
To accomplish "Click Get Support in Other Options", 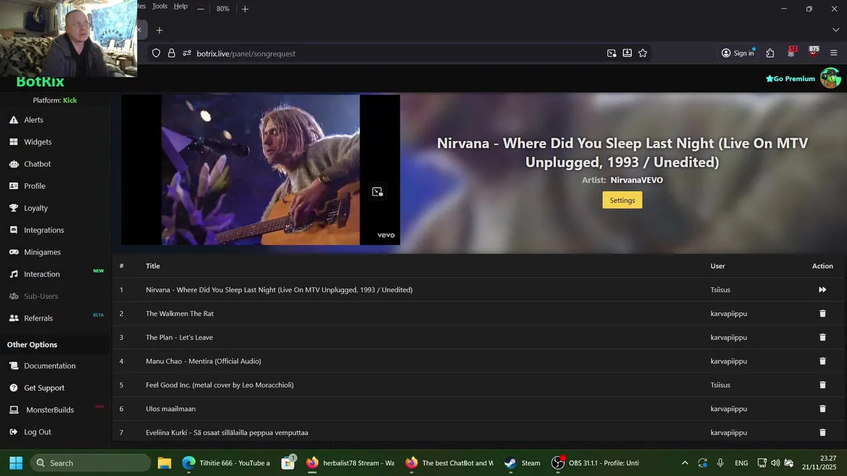I will click(44, 387).
